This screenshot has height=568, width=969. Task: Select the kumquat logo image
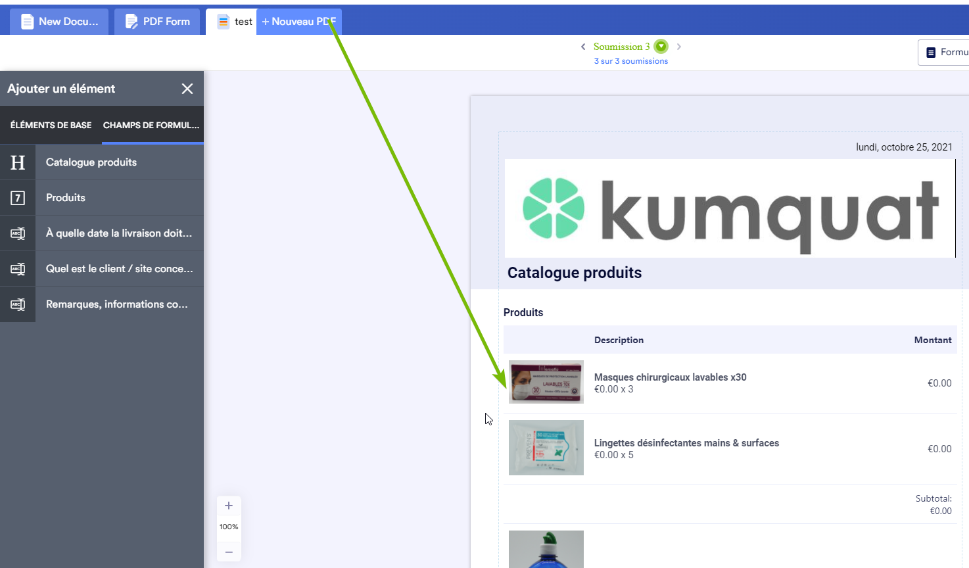pyautogui.click(x=730, y=208)
